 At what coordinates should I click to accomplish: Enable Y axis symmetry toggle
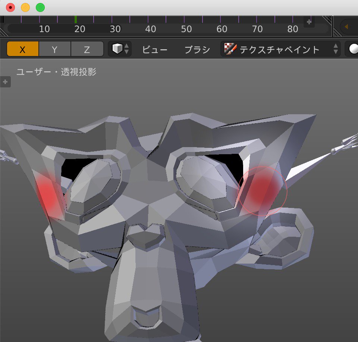click(x=54, y=49)
